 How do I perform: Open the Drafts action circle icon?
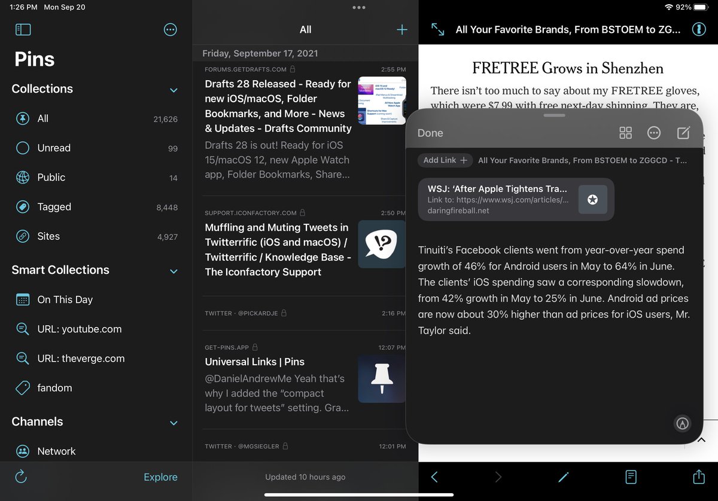click(x=682, y=423)
